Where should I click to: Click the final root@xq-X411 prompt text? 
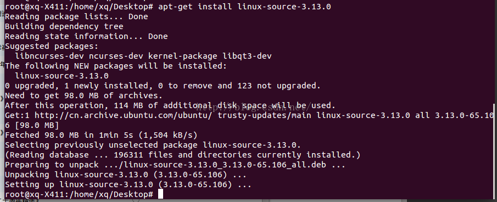(79, 194)
